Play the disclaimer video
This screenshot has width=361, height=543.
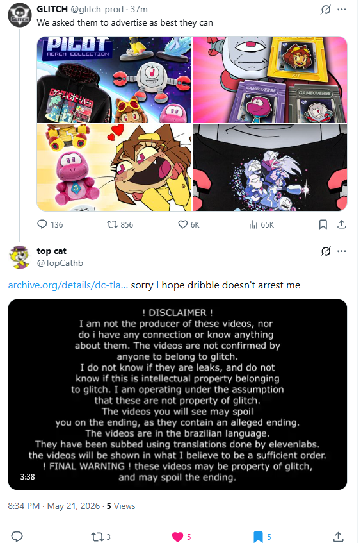177,394
